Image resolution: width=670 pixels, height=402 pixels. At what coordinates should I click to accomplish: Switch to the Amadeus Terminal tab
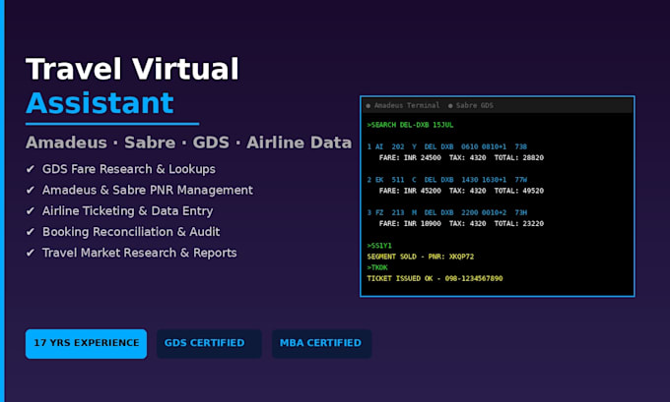[403, 105]
